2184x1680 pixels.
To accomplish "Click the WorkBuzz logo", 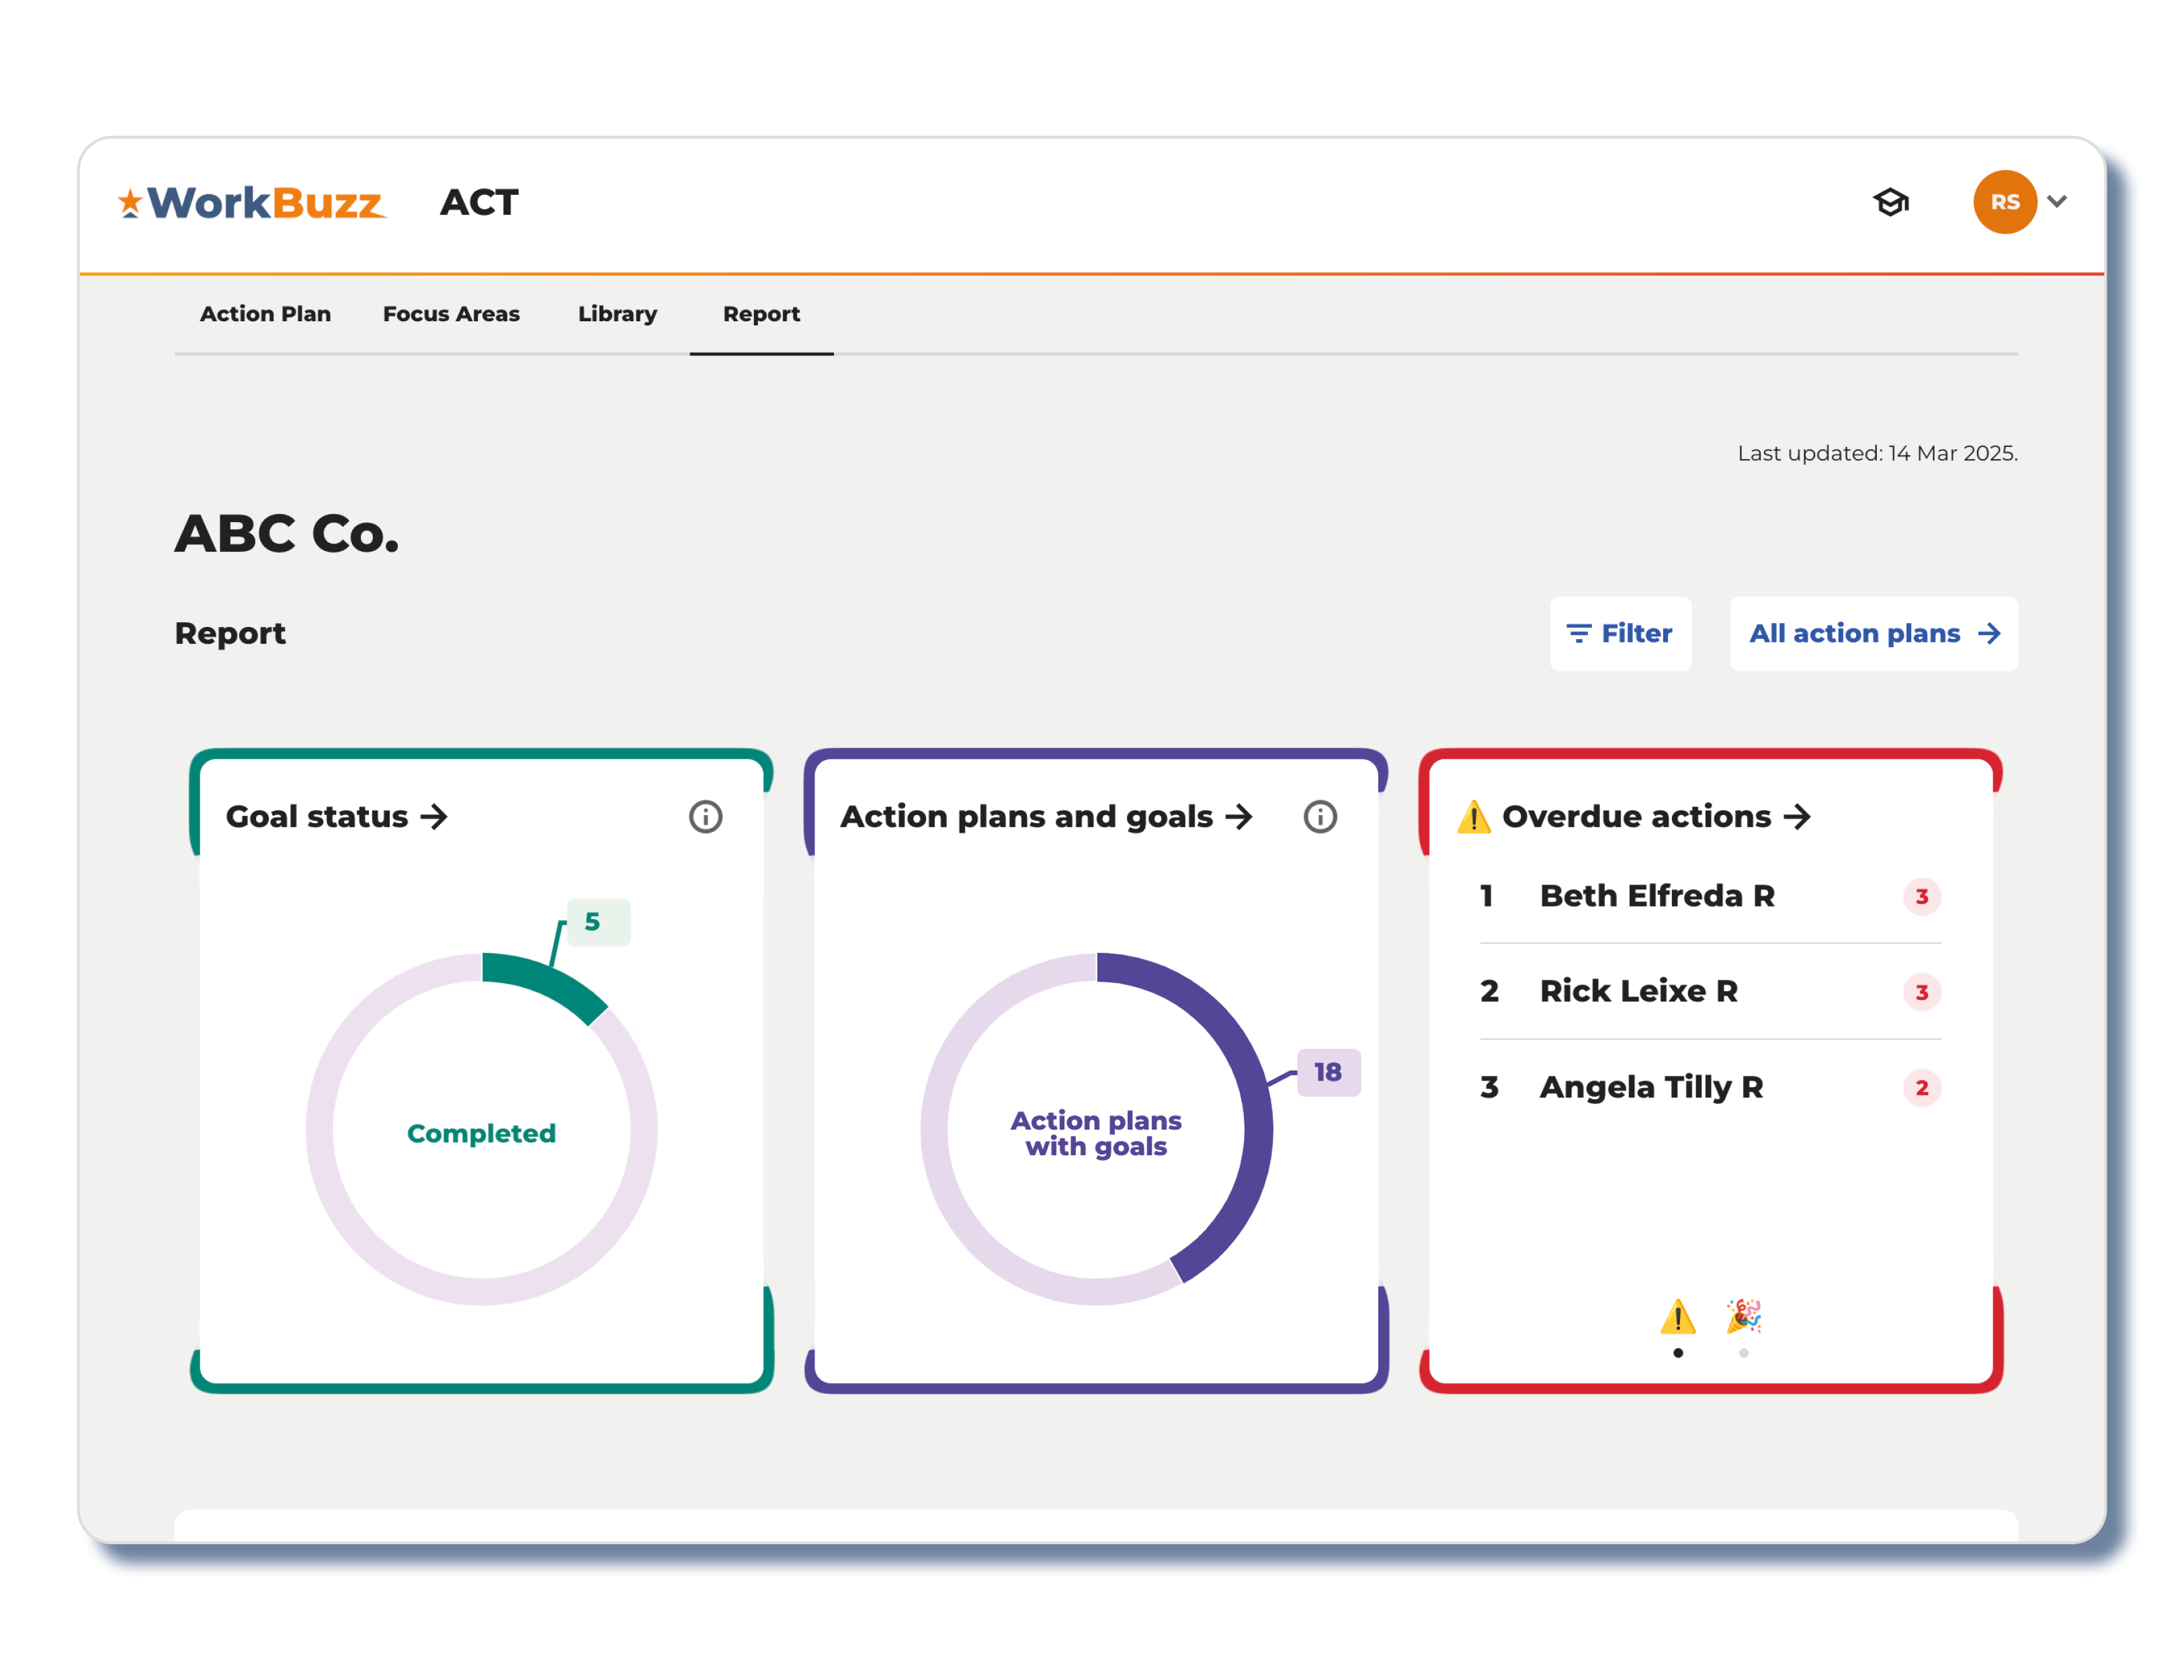I will pos(251,203).
